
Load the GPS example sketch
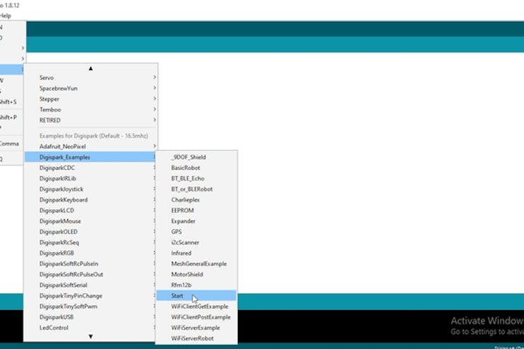tap(197, 231)
